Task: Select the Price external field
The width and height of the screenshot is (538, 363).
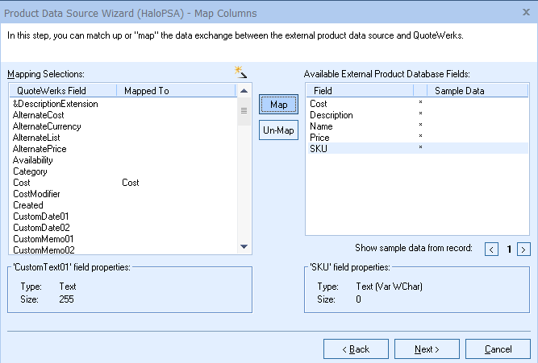Action: [x=320, y=138]
